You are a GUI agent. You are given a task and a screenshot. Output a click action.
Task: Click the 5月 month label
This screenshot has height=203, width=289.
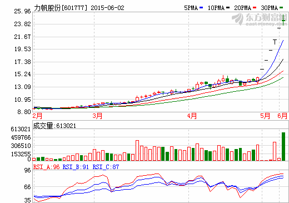pyautogui.click(x=265, y=116)
